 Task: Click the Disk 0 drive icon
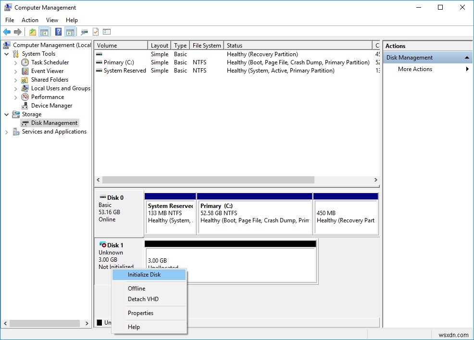pos(103,197)
